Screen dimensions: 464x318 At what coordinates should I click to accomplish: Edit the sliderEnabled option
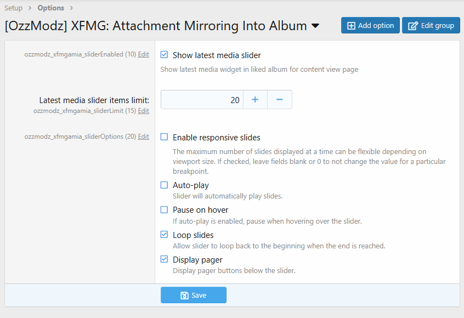pos(144,54)
